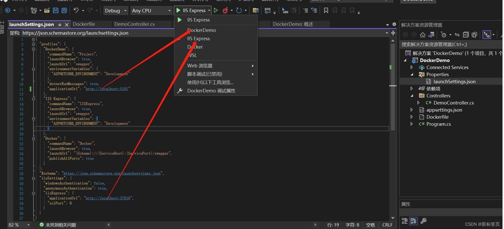
Task: Collapse the Controllers folder node
Action: [x=412, y=96]
